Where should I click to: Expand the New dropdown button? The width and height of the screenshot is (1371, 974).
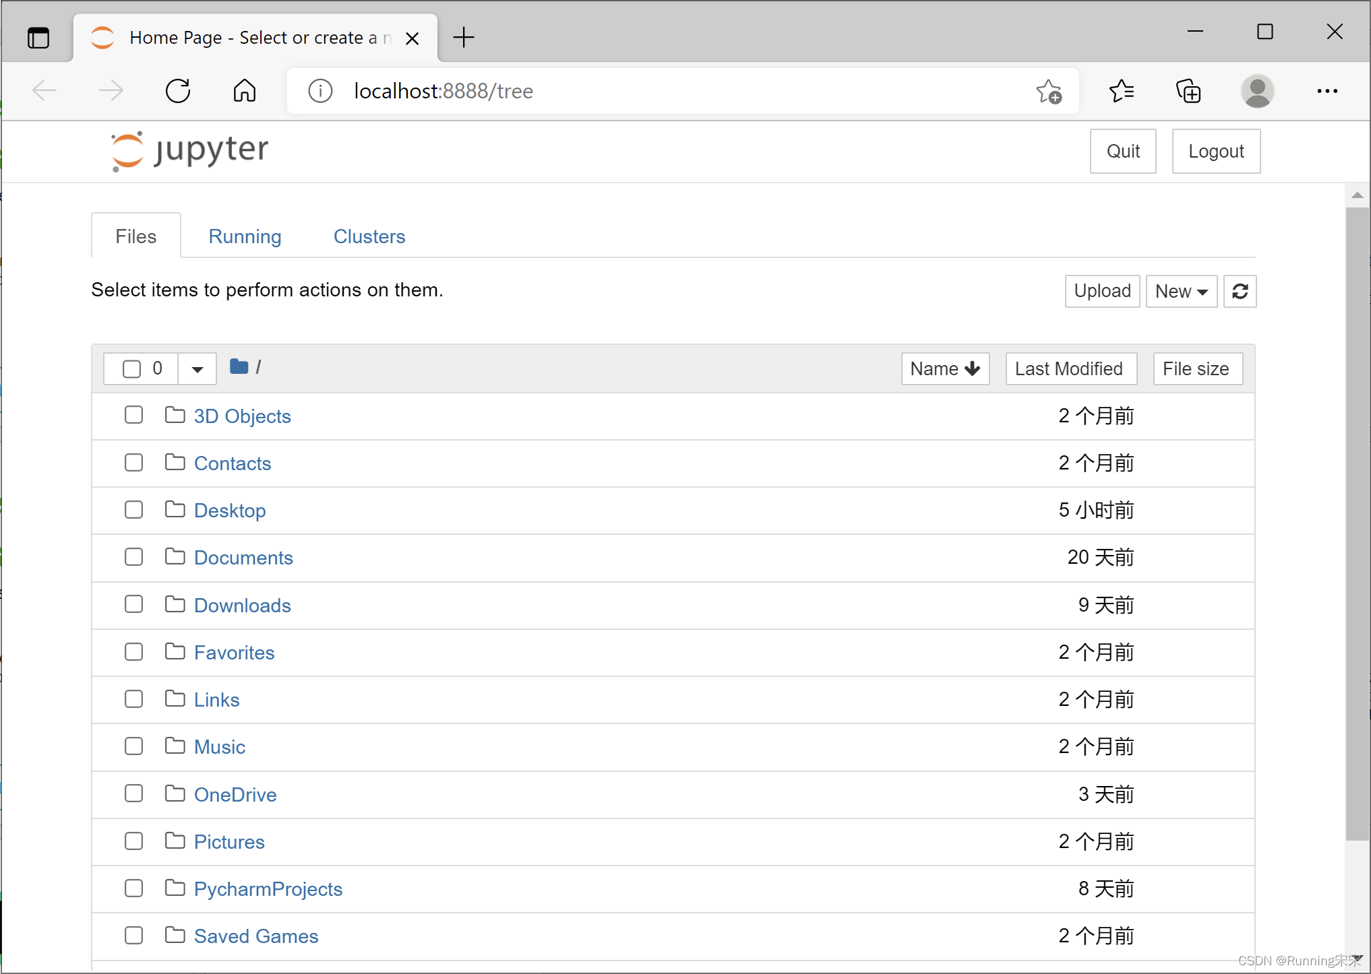pos(1181,291)
